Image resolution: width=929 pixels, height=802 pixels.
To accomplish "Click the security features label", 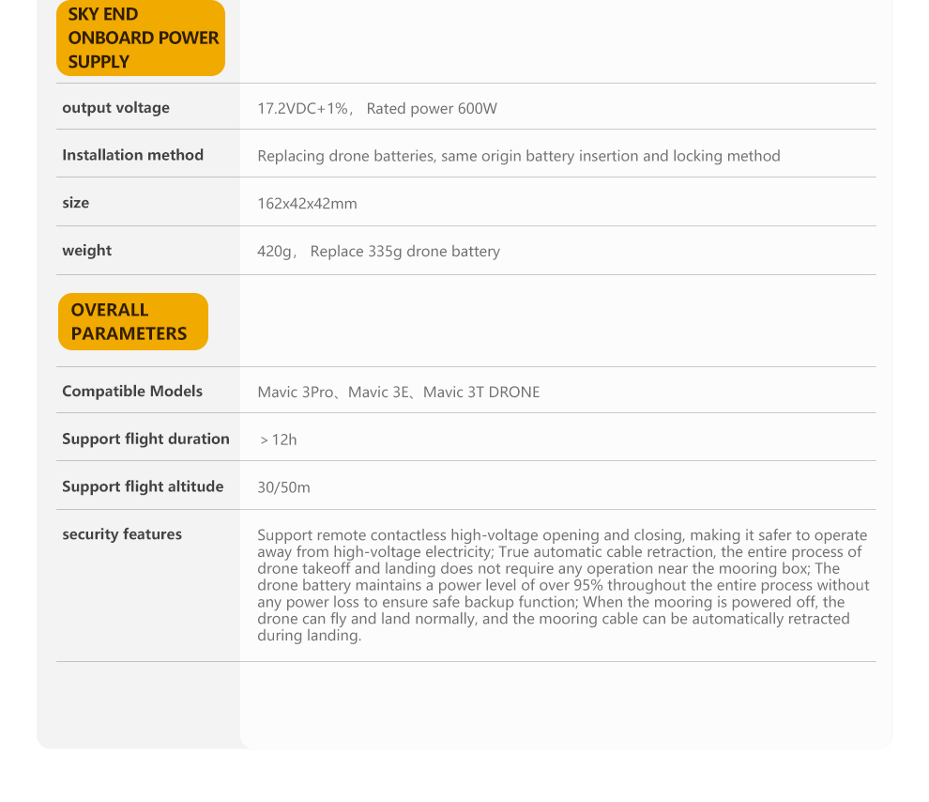I will [x=122, y=534].
